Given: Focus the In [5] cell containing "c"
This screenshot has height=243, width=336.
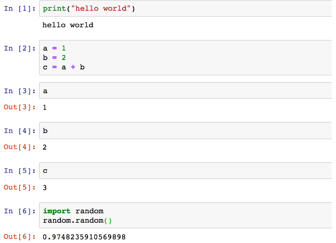Looking at the screenshot, I should (185, 171).
